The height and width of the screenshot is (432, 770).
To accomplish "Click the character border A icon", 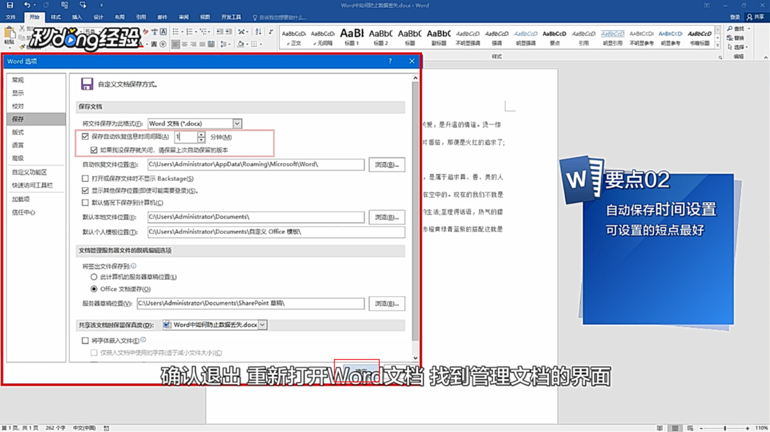I will [x=164, y=32].
